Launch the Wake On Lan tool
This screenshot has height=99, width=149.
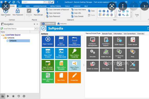pyautogui.click(x=106, y=54)
